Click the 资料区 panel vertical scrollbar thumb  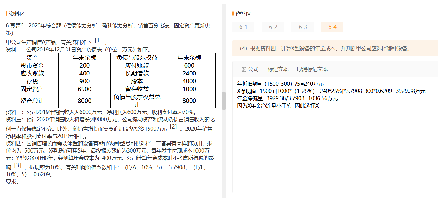tap(224, 101)
